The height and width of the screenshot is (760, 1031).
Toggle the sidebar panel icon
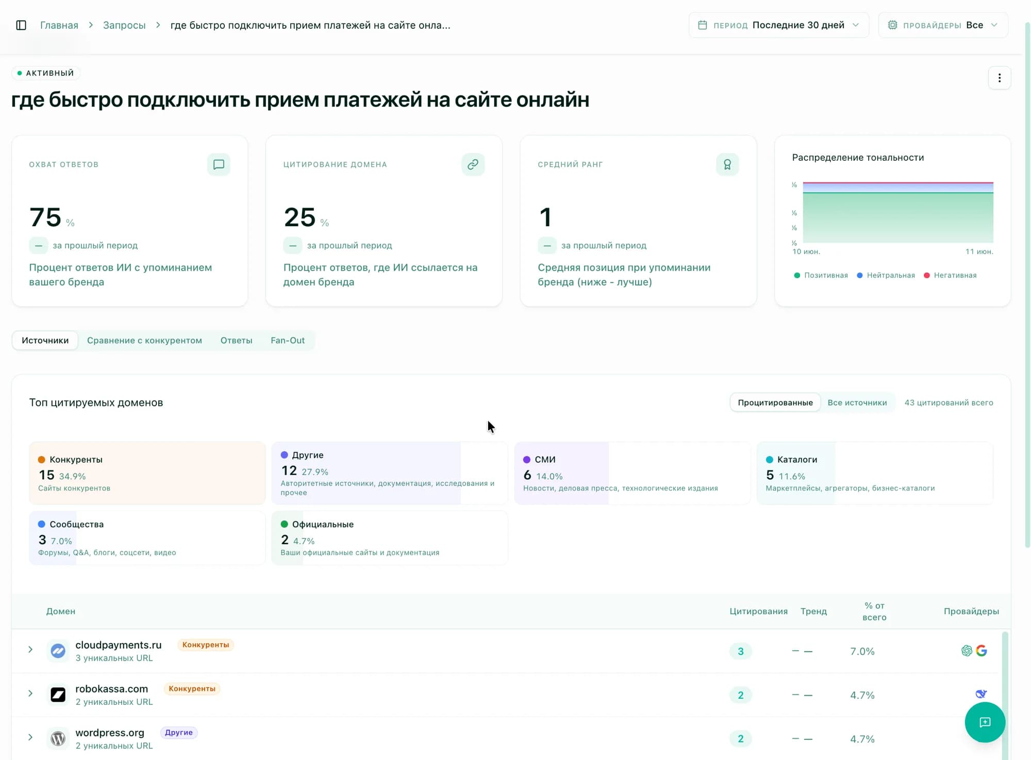pos(21,25)
